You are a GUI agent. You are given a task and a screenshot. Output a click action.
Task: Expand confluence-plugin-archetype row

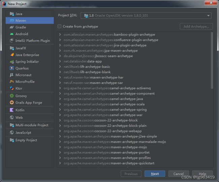point(60,40)
